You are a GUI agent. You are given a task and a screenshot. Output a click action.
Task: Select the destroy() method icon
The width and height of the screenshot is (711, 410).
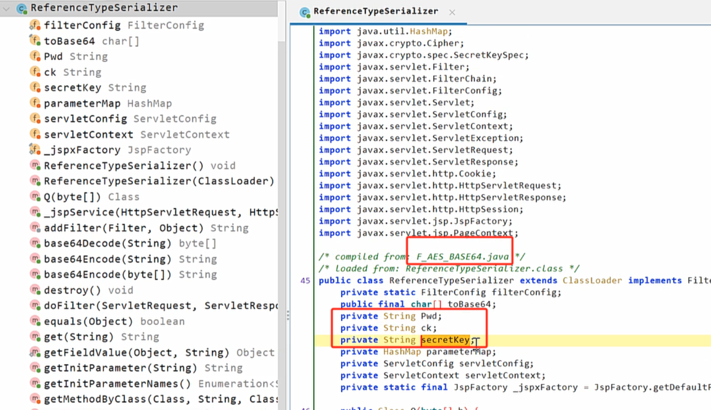(35, 290)
